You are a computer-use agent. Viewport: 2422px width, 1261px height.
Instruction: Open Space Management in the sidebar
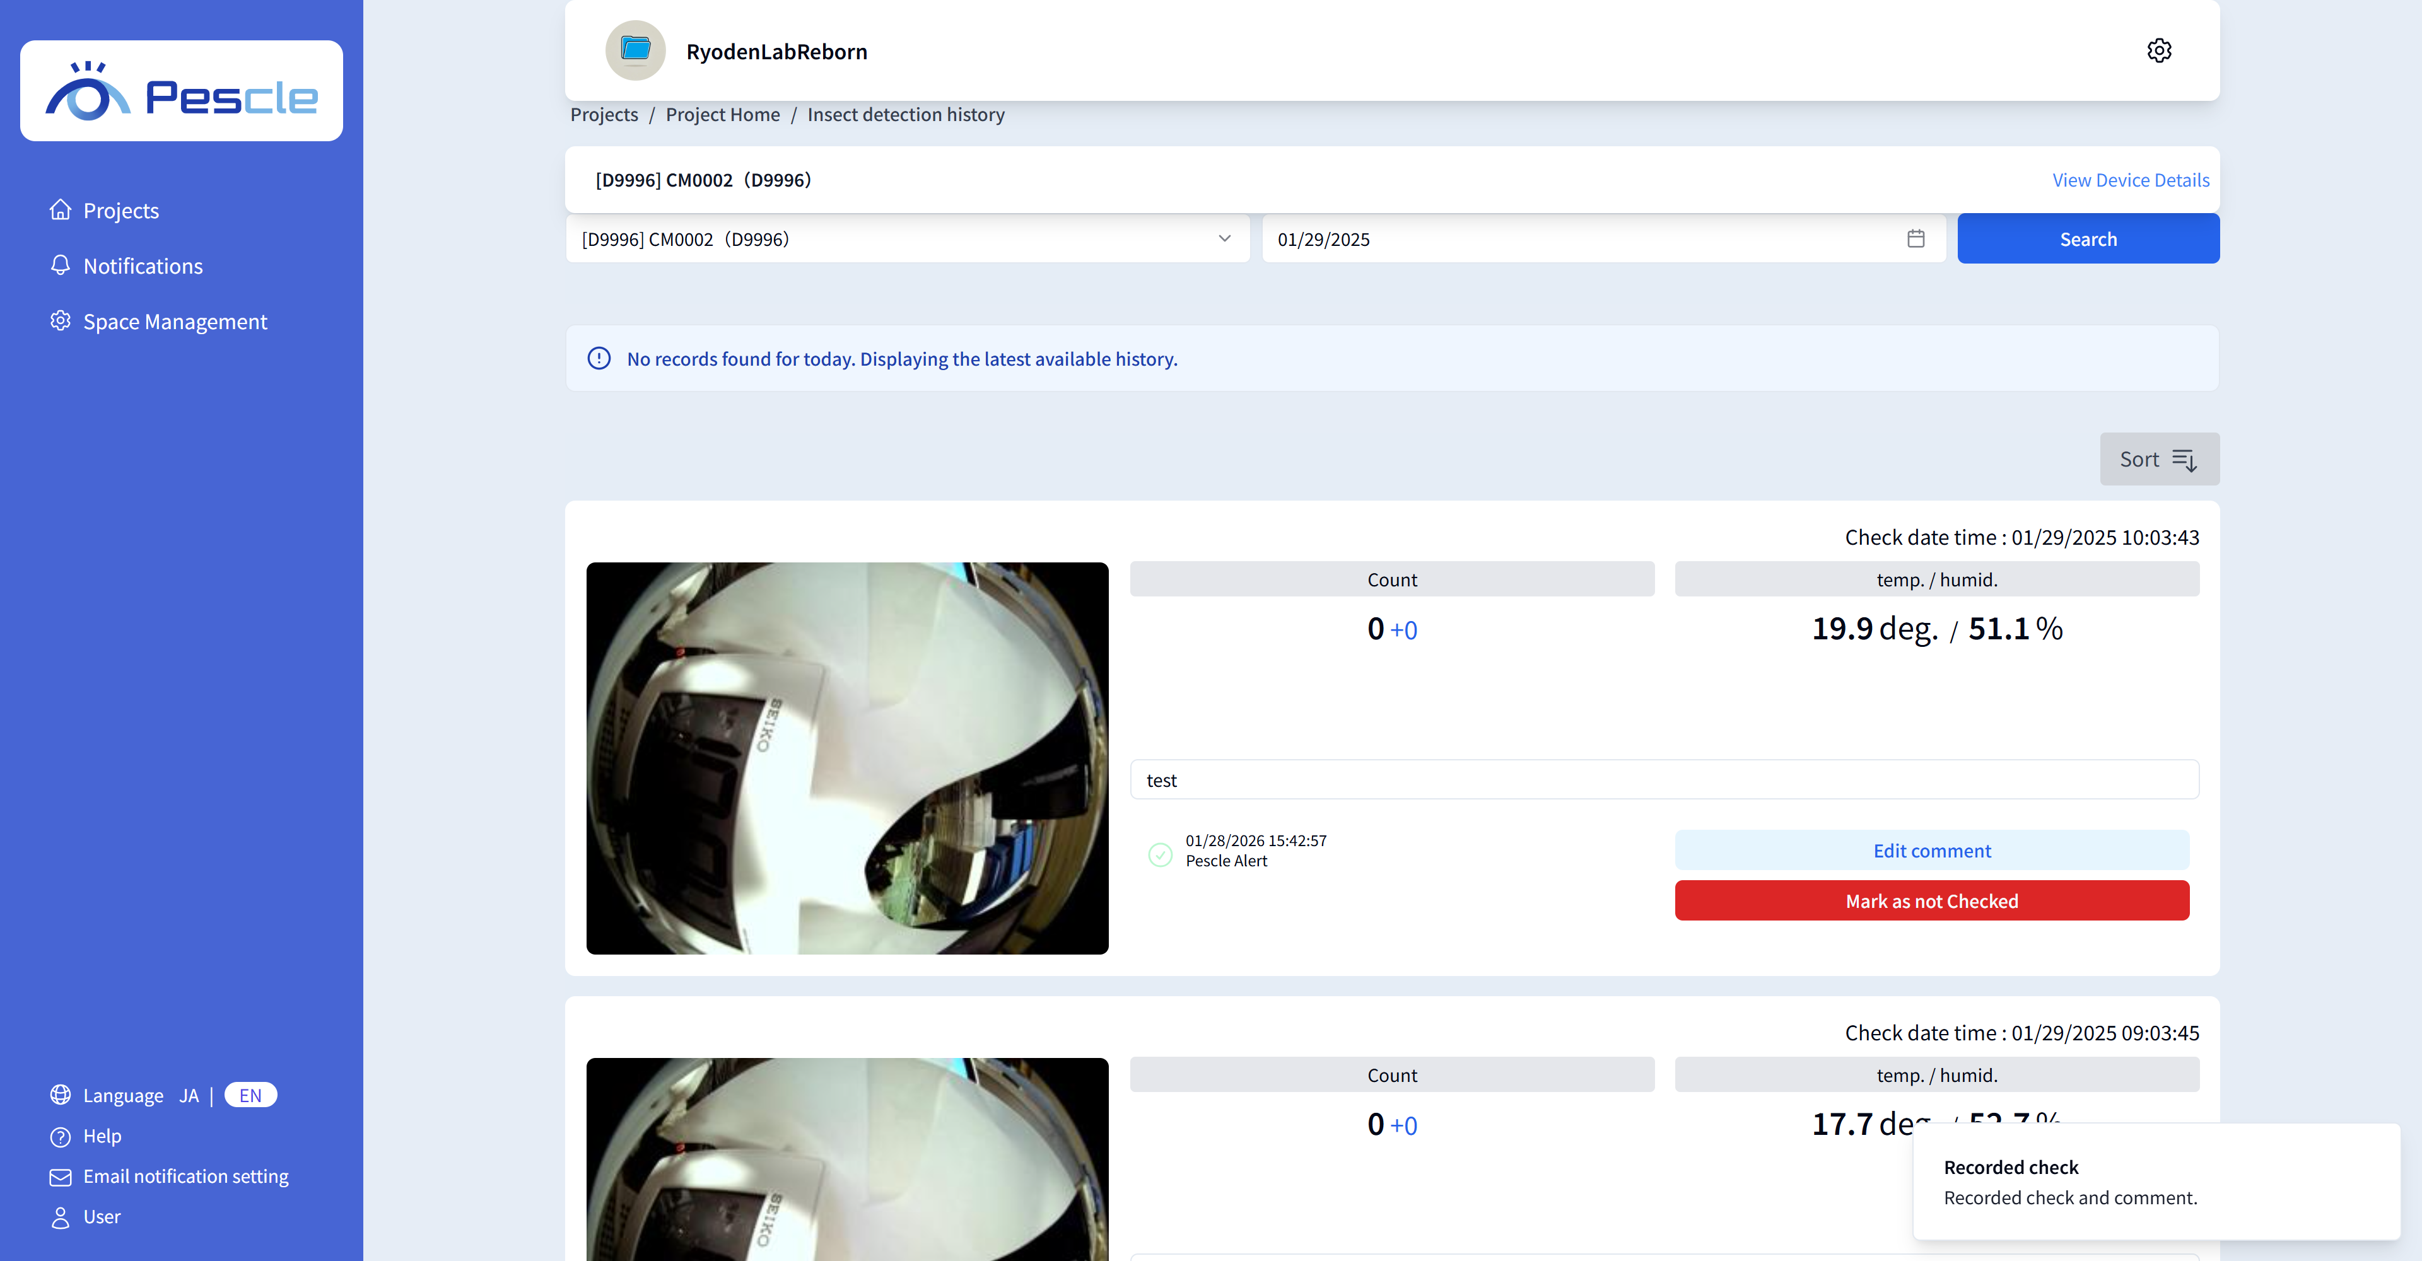pos(175,322)
